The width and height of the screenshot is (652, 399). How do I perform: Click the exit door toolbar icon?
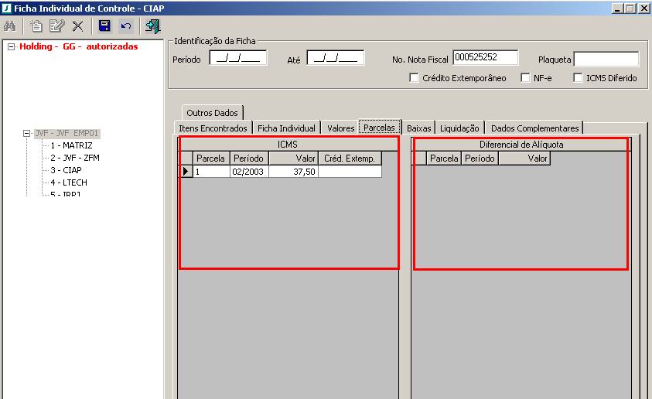click(x=152, y=26)
